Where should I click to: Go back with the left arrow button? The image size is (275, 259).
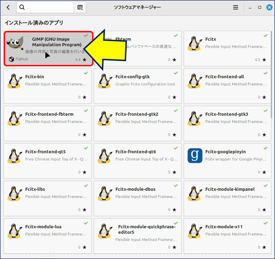coord(8,7)
